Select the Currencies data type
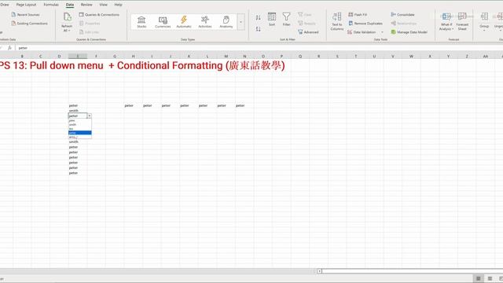Image resolution: width=503 pixels, height=283 pixels. pyautogui.click(x=163, y=22)
